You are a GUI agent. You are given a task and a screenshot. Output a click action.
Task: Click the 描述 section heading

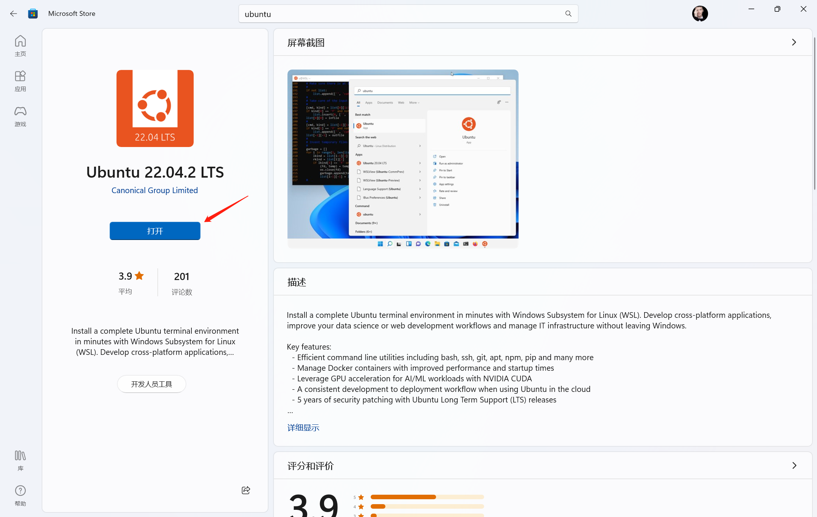pos(297,282)
